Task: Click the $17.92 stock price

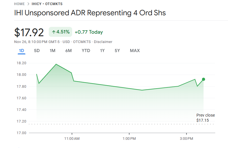Action: pos(29,33)
